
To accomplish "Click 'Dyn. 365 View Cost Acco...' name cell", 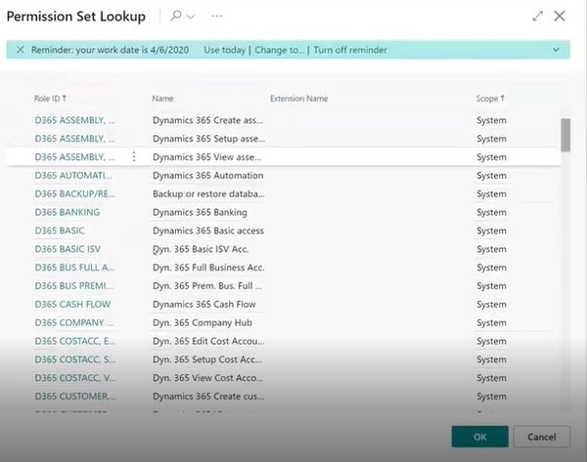I will click(x=207, y=378).
